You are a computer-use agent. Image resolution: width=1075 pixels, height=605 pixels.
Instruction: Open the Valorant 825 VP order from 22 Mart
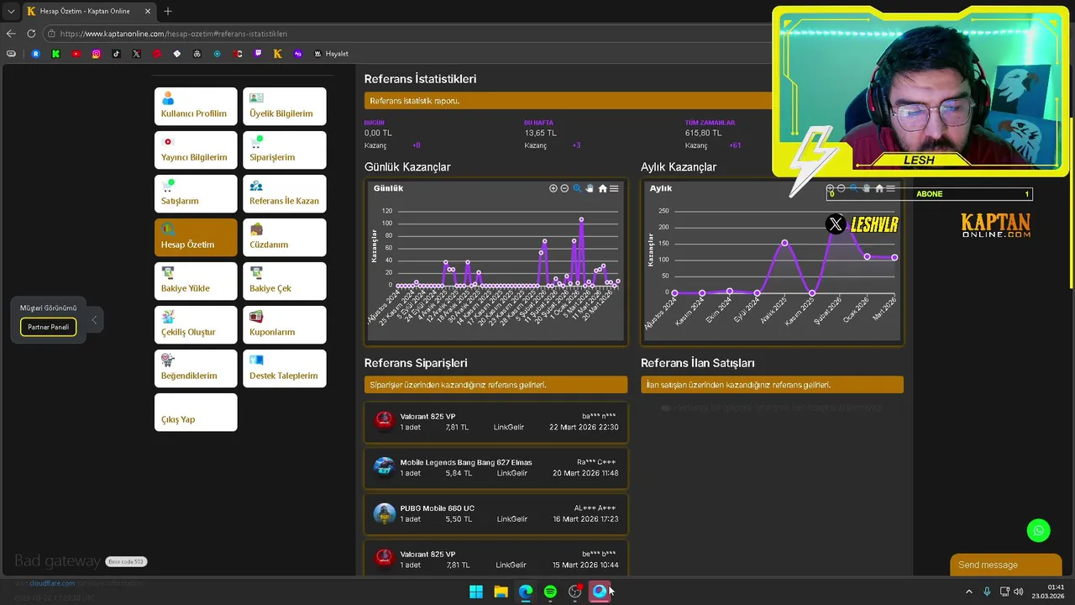pos(496,422)
